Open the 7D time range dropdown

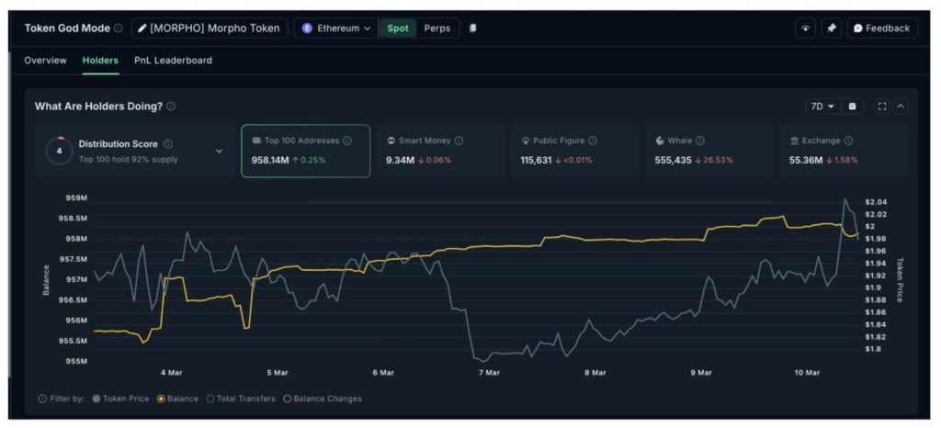pyautogui.click(x=821, y=107)
